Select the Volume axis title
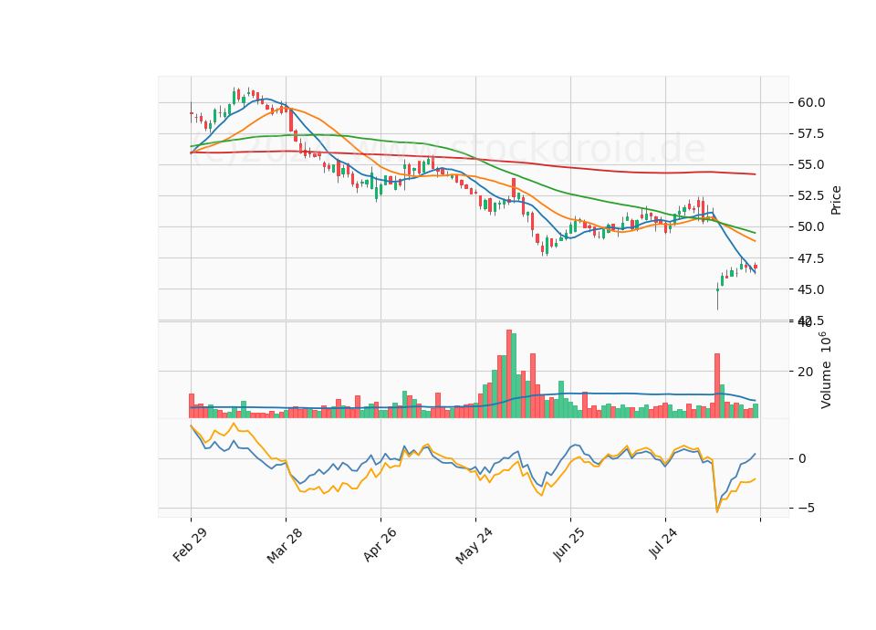This screenshot has width=876, height=630. (x=826, y=371)
